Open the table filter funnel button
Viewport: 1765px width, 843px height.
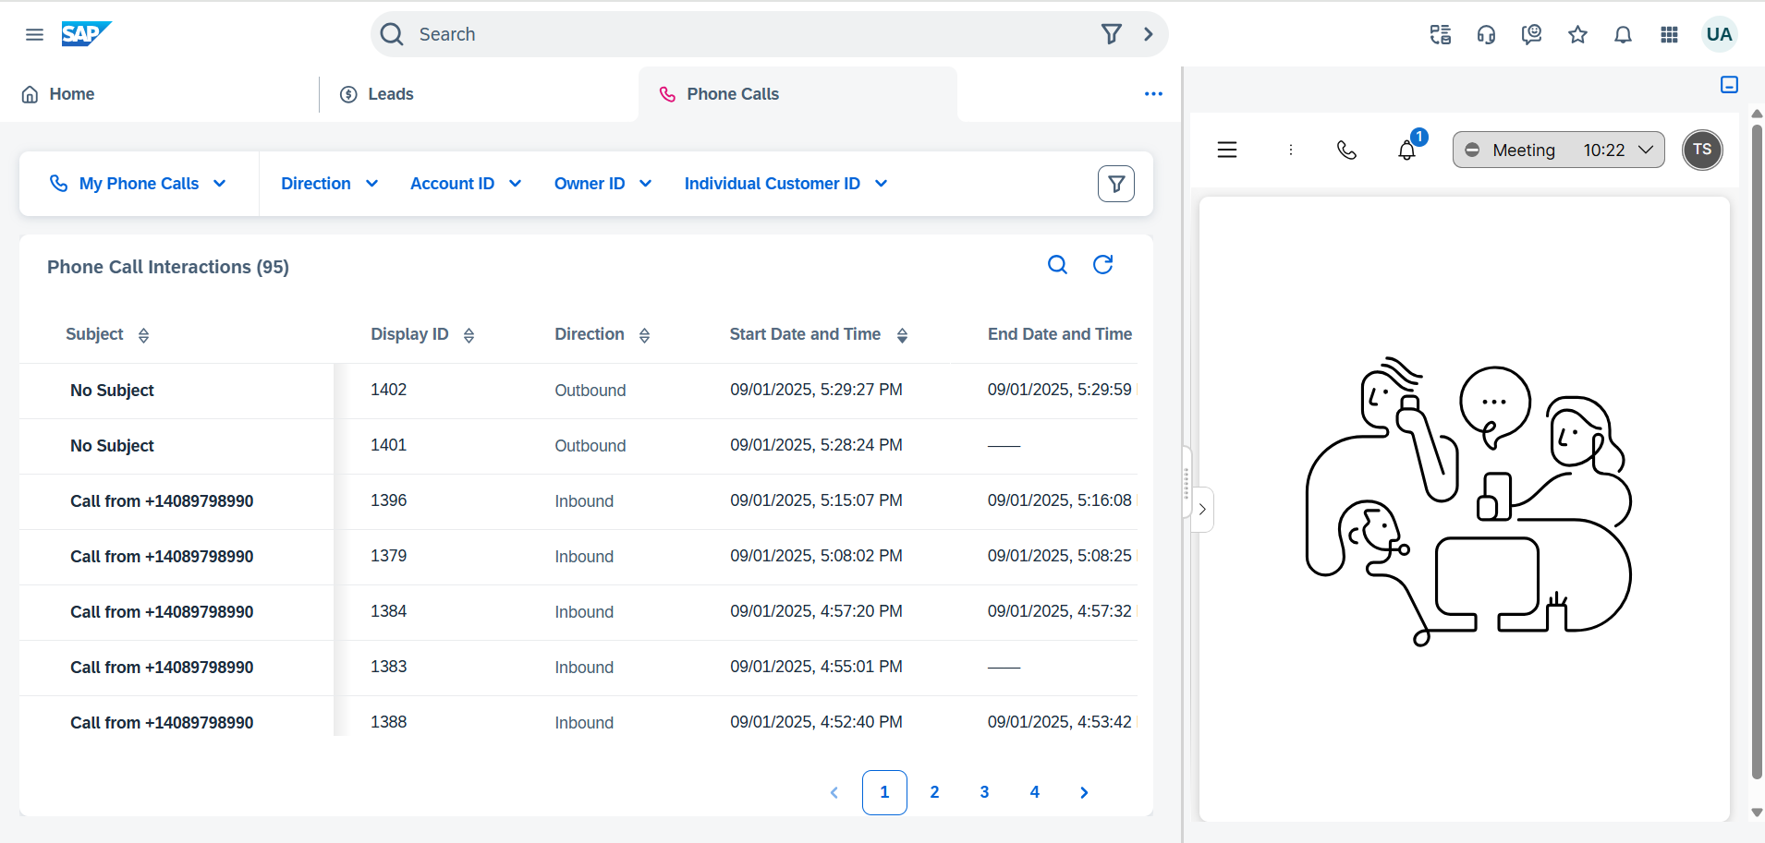point(1115,184)
